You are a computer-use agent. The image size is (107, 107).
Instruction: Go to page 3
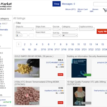pyautogui.click(x=30, y=44)
